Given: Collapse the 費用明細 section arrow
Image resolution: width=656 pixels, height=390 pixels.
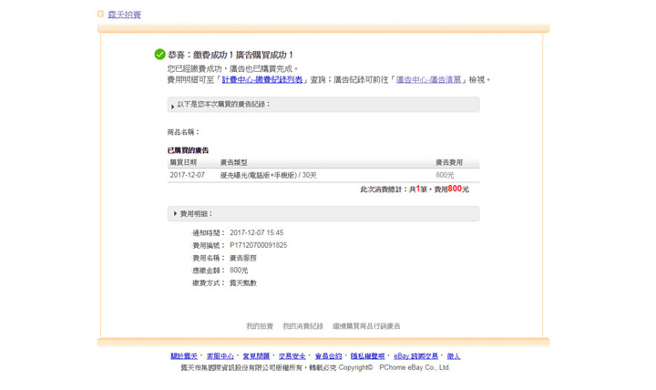Looking at the screenshot, I should pos(175,214).
